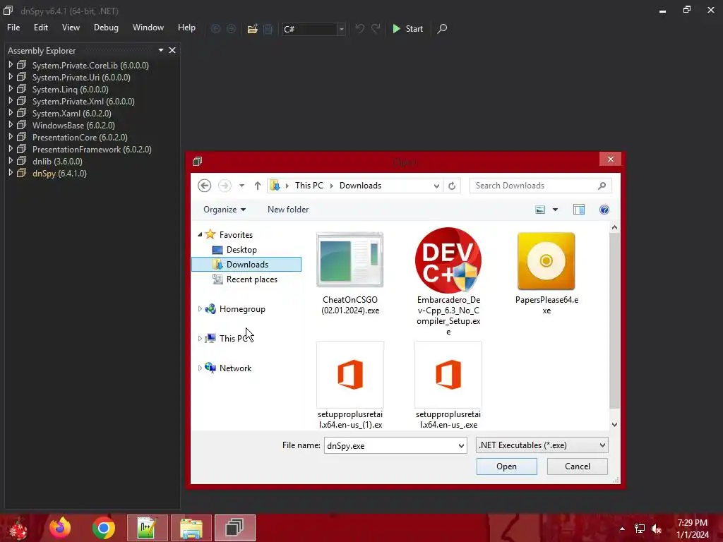Select System.Xaml (6.0.2.0) in tree

click(71, 114)
